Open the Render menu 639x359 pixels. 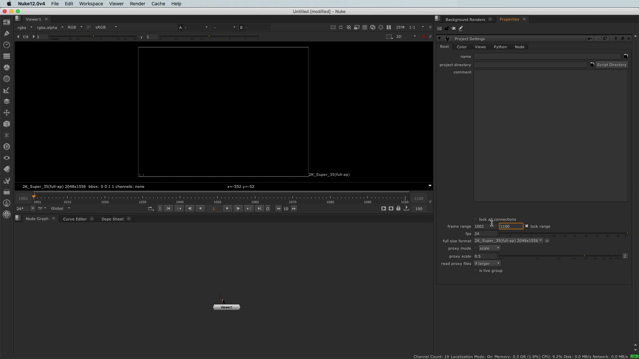pos(137,4)
